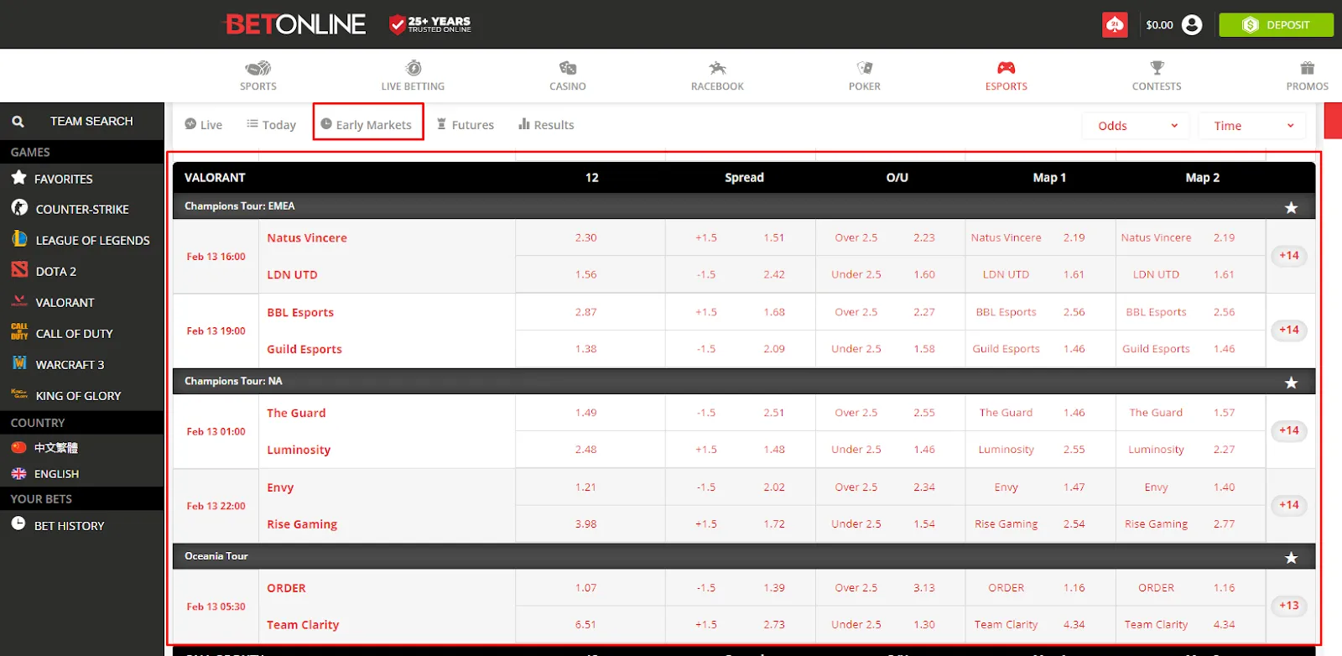Screen dimensions: 1342x656
Task: Favorite the Champions Tour: NA star
Action: (x=1291, y=383)
